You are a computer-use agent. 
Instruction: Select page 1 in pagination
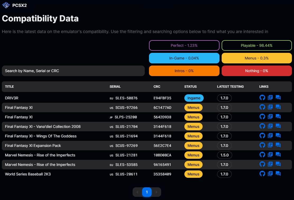pos(147,192)
